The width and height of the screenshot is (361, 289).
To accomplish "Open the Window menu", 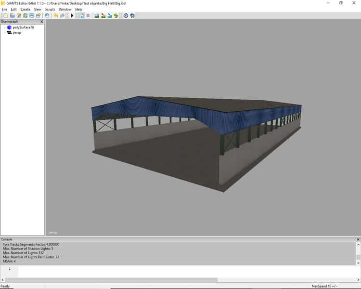I will [x=65, y=9].
